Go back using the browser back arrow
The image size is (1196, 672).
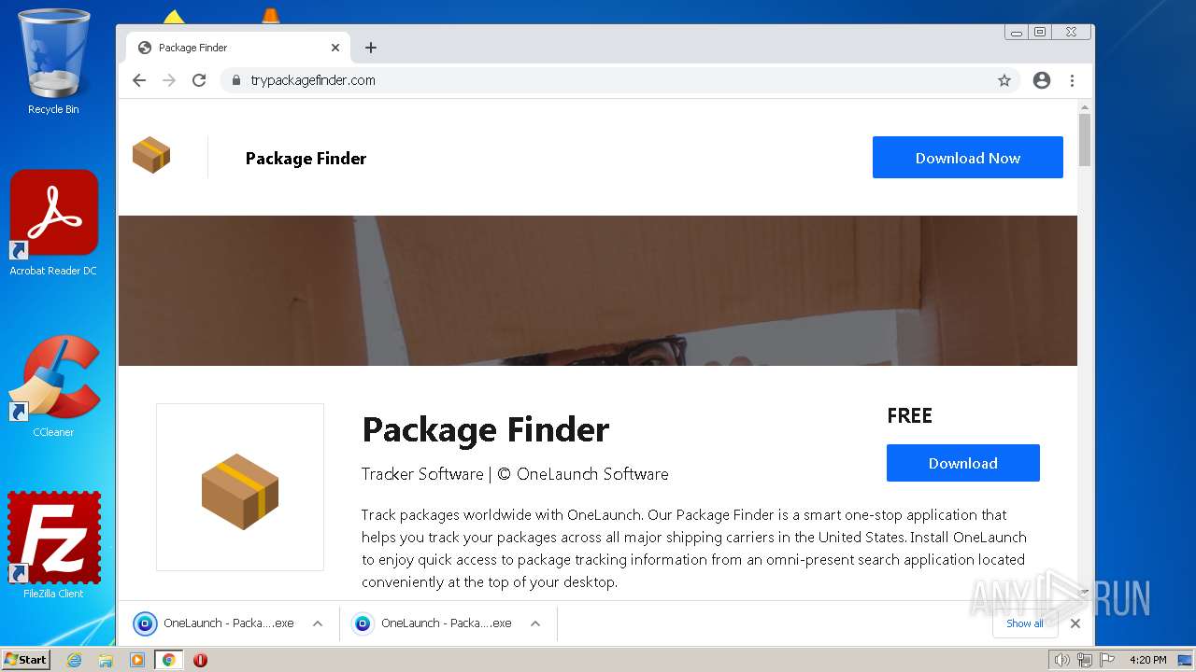139,80
